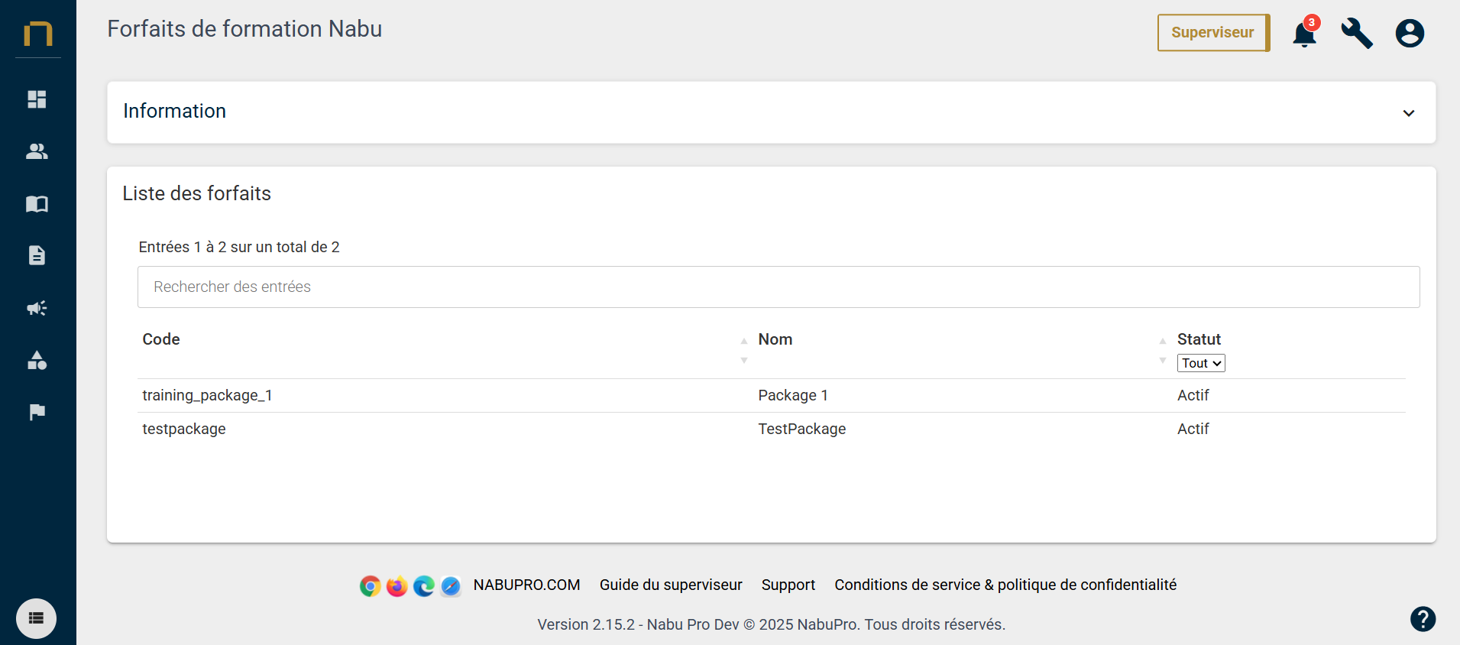Open the open-book icon in the sidebar
Screen dimensions: 1460x645
coord(37,204)
